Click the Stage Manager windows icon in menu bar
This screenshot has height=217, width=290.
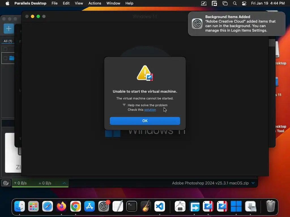coord(225,3)
